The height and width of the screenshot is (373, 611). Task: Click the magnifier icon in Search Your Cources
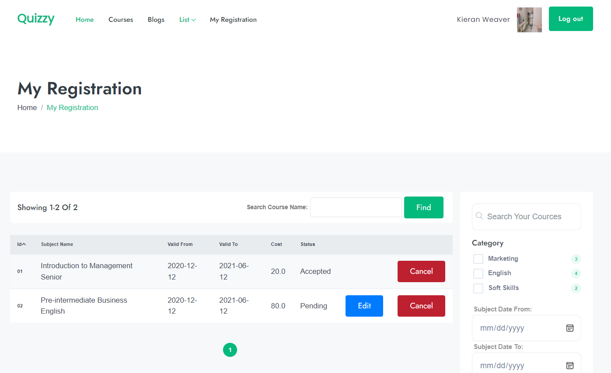[479, 216]
